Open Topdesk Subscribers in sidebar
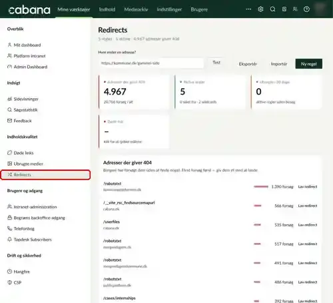 pos(33,240)
